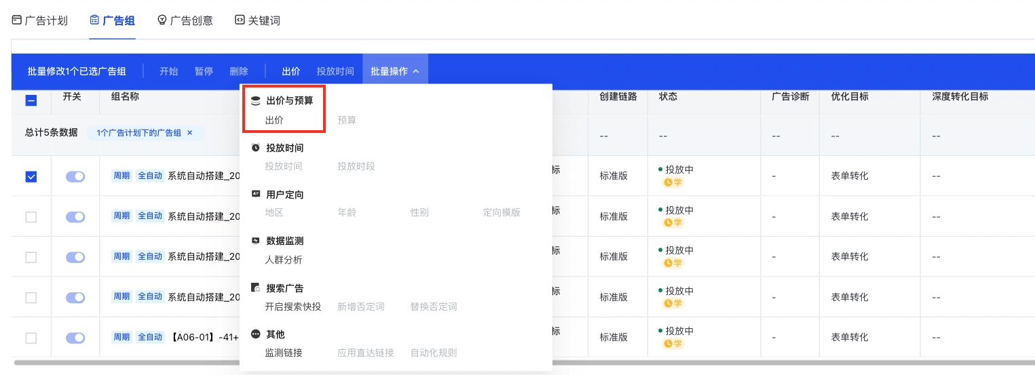The width and height of the screenshot is (1035, 375).
Task: Click the third row's 学 learning badge
Action: click(673, 263)
